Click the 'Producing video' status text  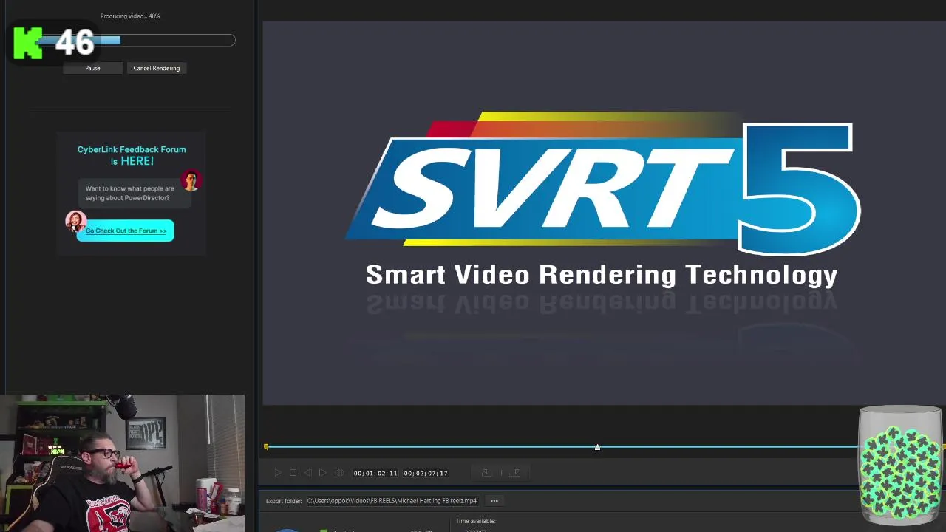[x=130, y=16]
